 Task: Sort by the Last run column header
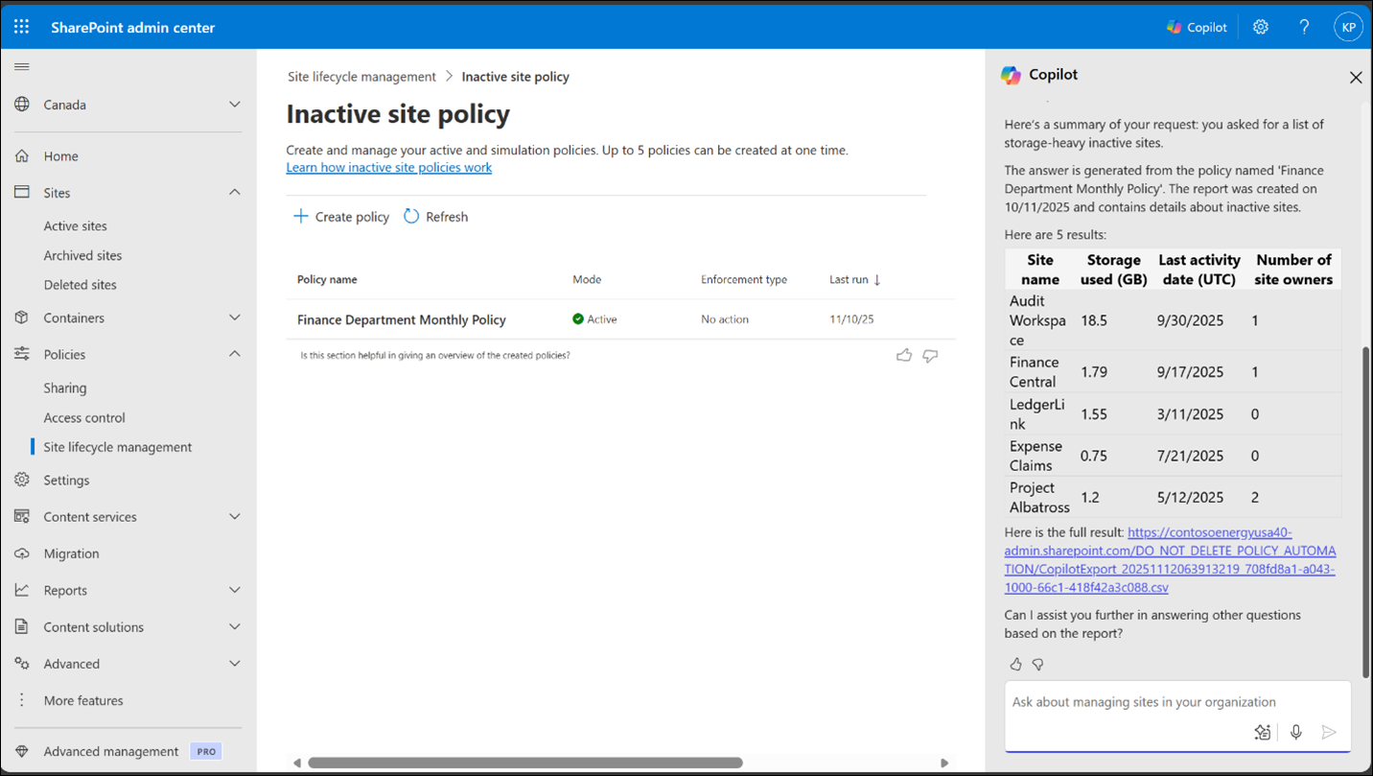pos(850,279)
